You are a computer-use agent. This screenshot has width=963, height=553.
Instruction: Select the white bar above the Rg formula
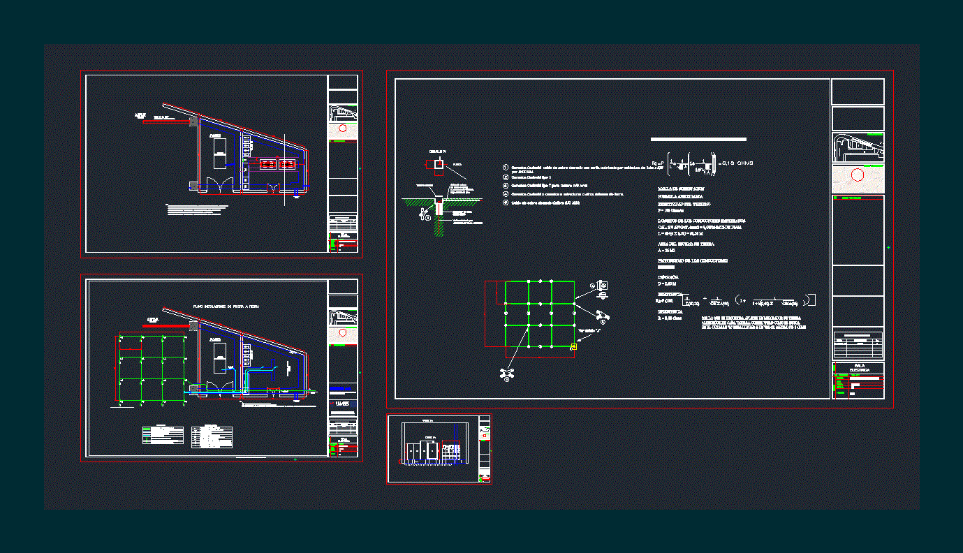tap(698, 140)
